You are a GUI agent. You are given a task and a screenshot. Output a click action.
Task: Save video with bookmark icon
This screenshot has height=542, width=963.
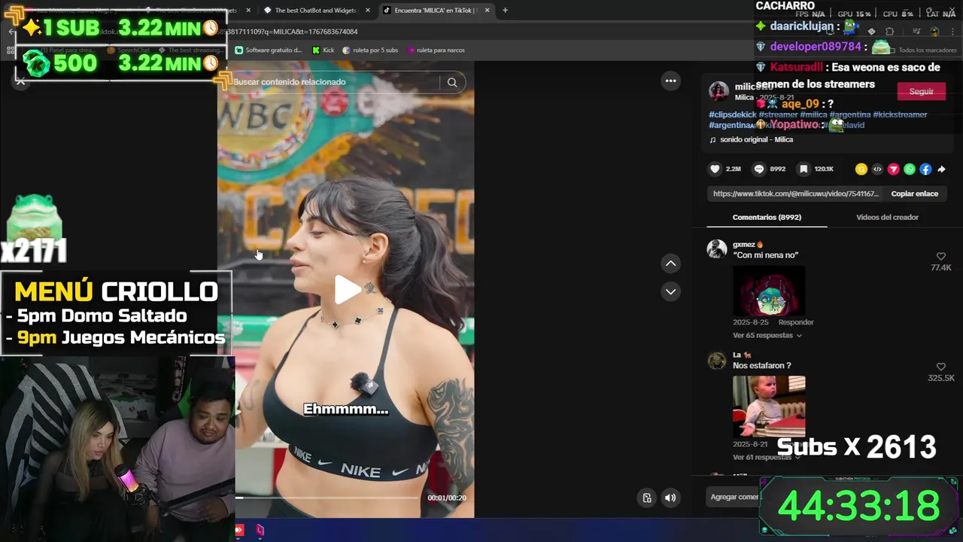click(804, 169)
